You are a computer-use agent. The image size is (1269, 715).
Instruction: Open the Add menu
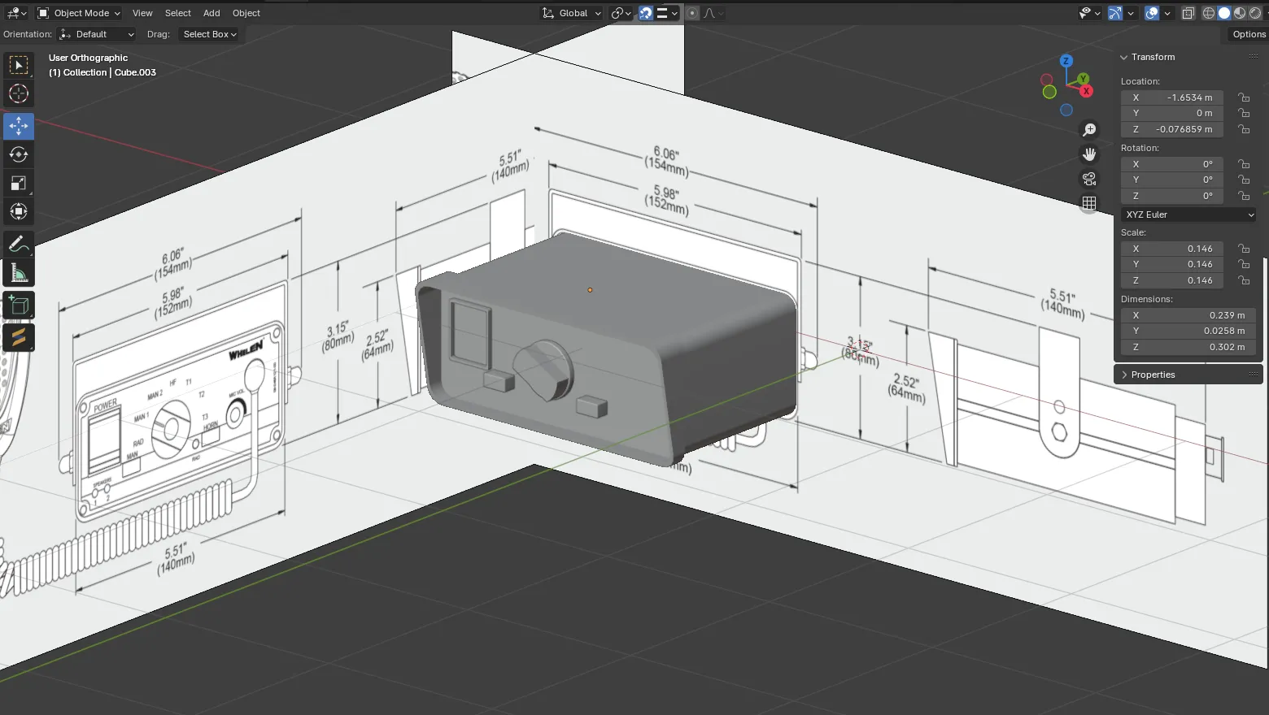click(x=211, y=13)
